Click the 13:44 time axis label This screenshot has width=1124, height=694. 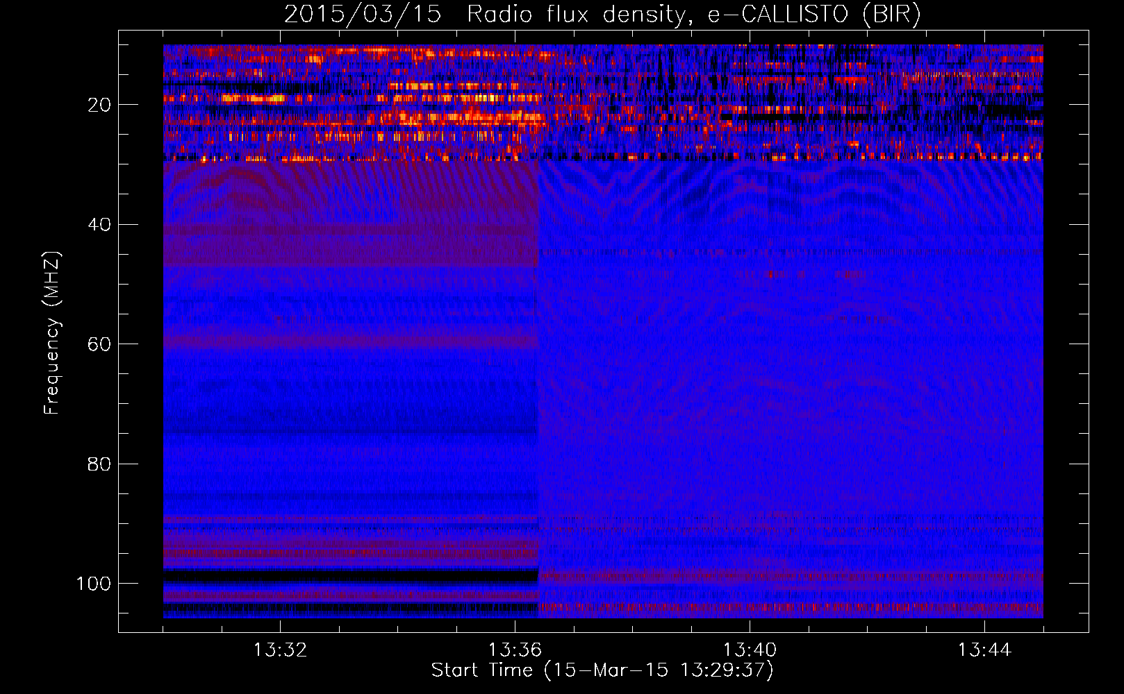point(984,650)
